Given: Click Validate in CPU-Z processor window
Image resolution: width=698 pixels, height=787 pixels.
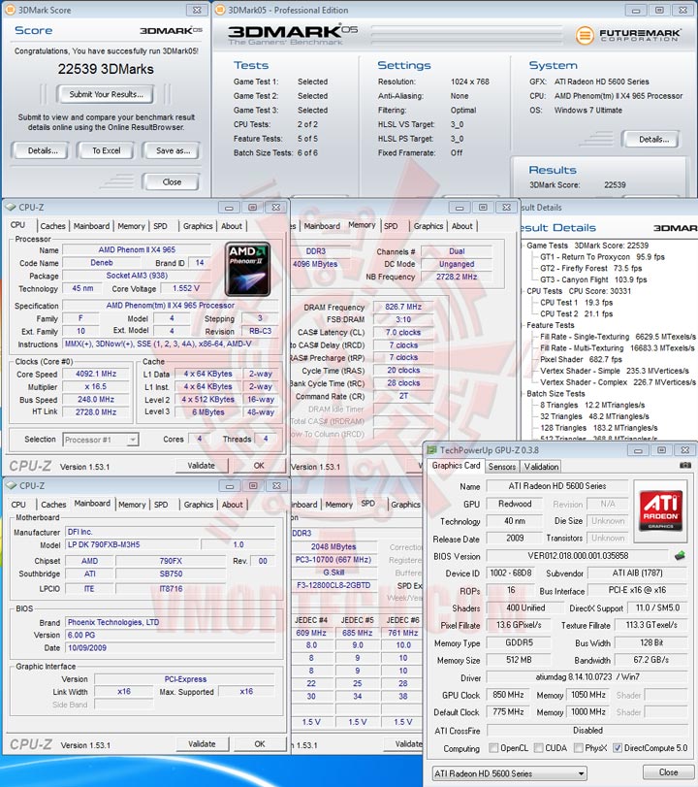Looking at the screenshot, I should point(201,465).
